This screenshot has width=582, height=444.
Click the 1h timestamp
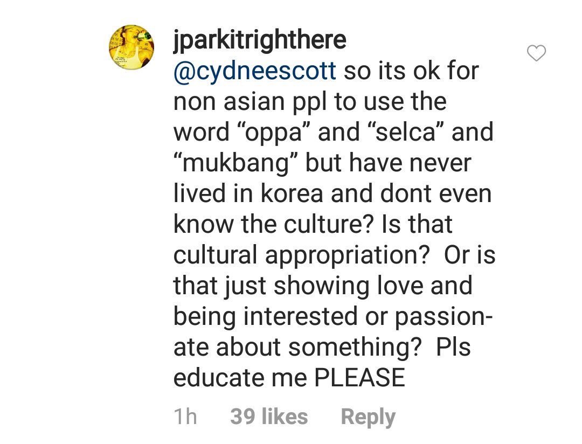coord(186,417)
